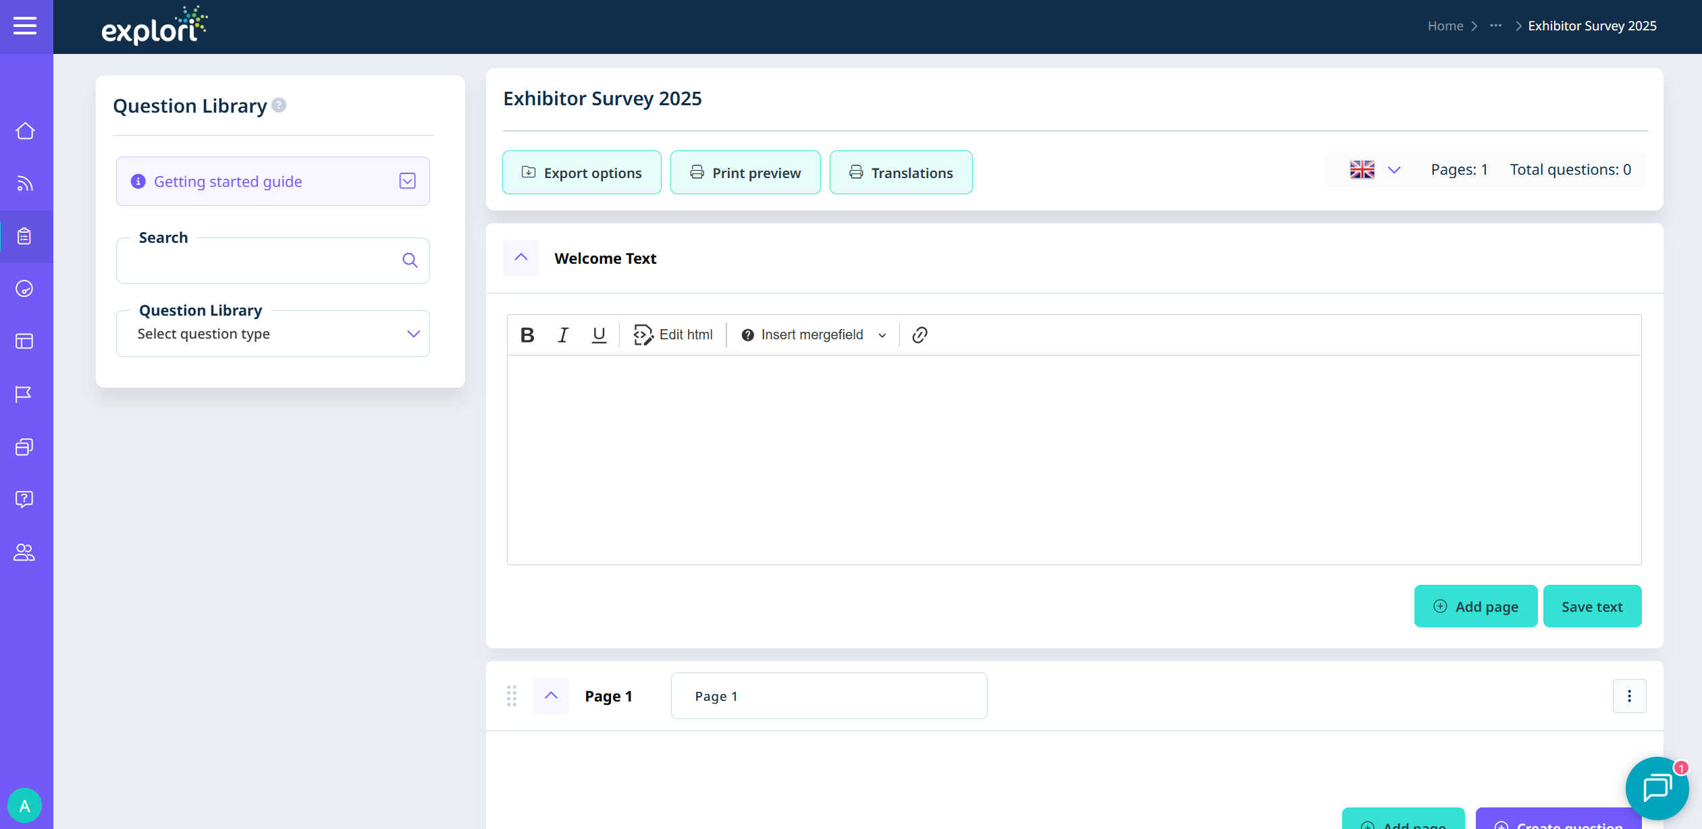Open the help question sidebar icon

24,499
